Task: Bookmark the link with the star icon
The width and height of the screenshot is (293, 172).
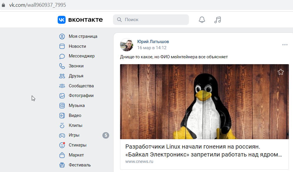Action: coord(281,72)
